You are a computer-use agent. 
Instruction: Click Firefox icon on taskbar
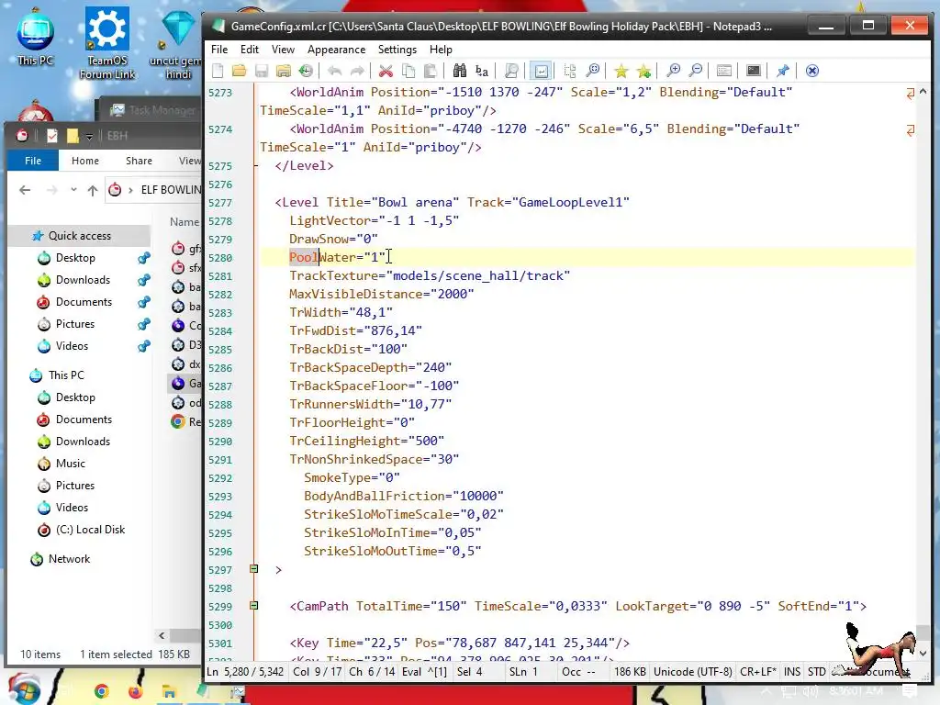(x=135, y=692)
